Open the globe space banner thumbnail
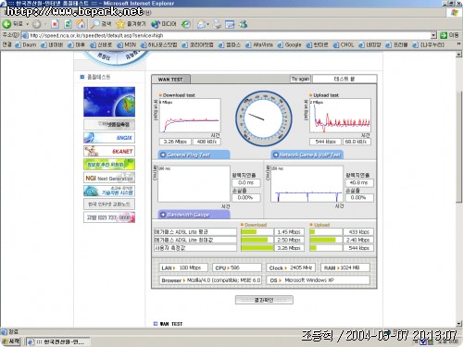 (109, 102)
